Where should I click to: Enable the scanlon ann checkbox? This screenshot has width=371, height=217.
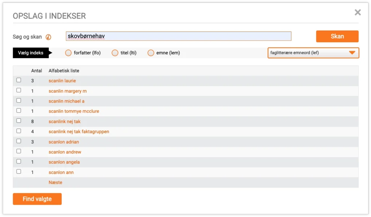tap(19, 172)
